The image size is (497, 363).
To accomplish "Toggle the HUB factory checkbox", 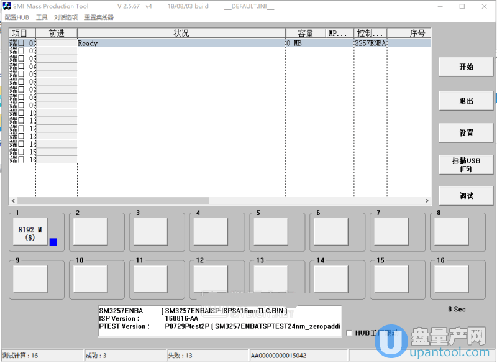I will 349,333.
